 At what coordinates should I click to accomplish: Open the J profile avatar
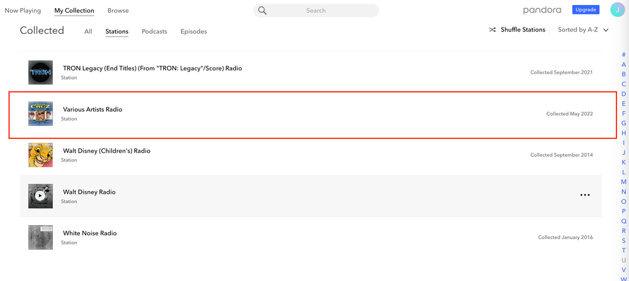617,10
